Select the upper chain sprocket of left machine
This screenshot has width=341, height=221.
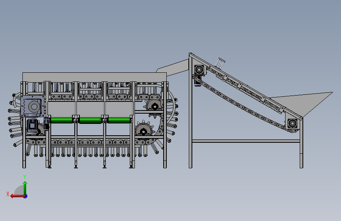[x=154, y=106]
